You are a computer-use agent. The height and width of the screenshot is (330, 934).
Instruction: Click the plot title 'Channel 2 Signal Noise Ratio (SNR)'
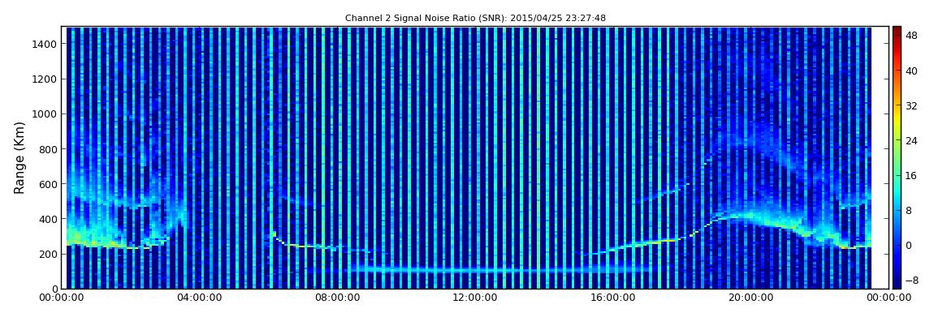click(475, 18)
